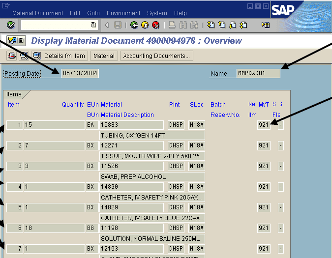Click the Material button

point(104,56)
